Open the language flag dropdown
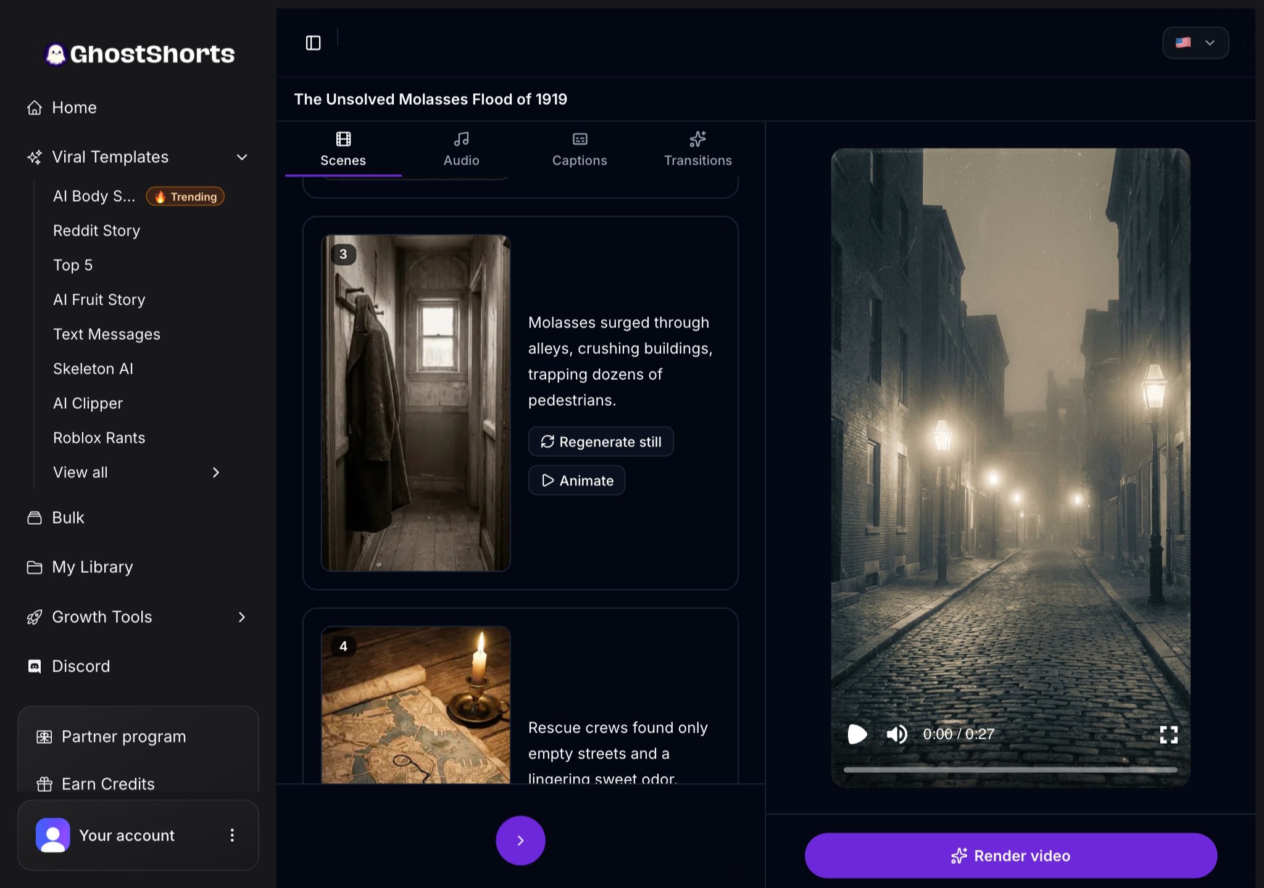Viewport: 1264px width, 888px height. point(1195,43)
